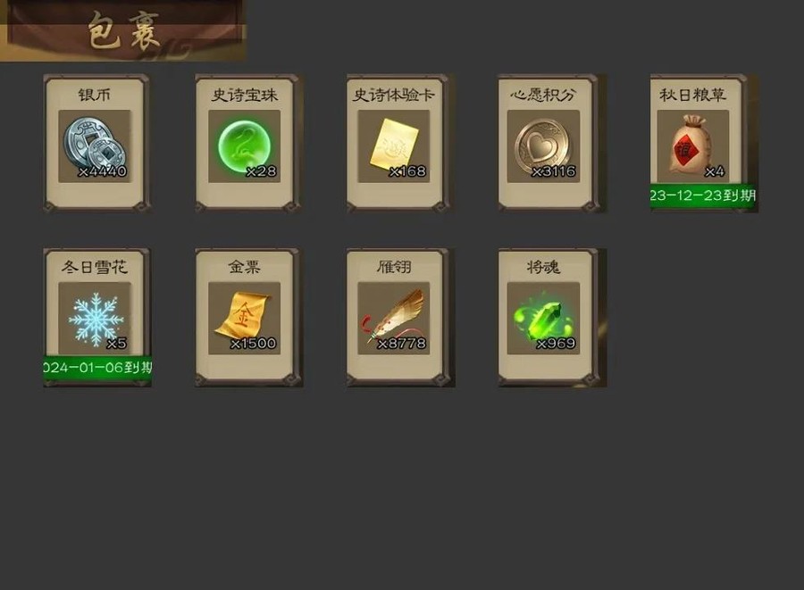804x590 pixels.
Task: Open the golden 史诗体验卡 card icon
Action: click(x=394, y=146)
